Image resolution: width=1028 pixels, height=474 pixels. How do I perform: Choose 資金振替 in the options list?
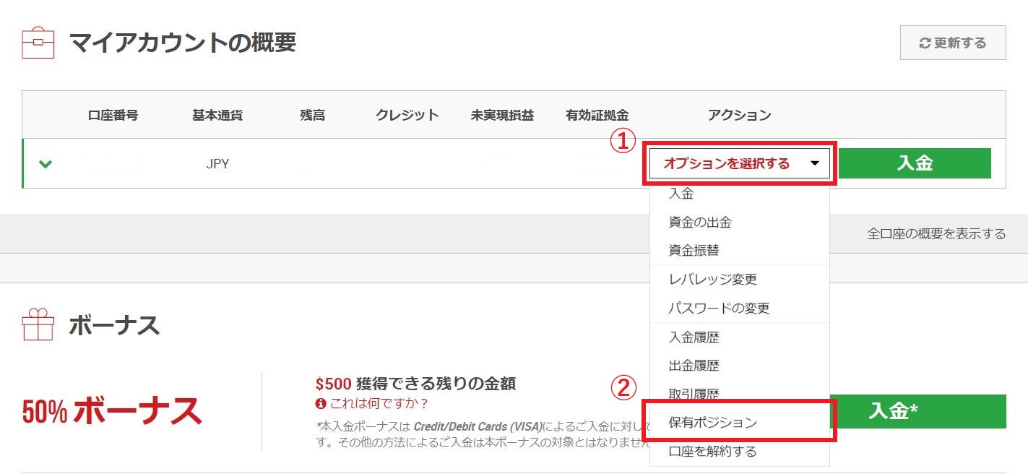(694, 251)
